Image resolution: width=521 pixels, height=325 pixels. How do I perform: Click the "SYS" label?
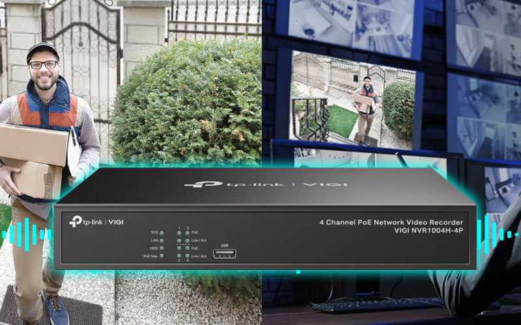tap(154, 233)
